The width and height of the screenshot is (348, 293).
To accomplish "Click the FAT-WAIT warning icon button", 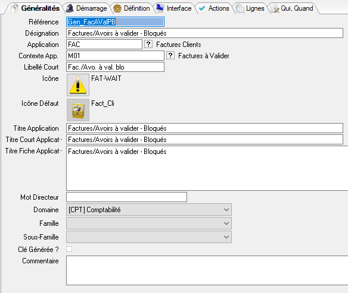I will point(78,85).
